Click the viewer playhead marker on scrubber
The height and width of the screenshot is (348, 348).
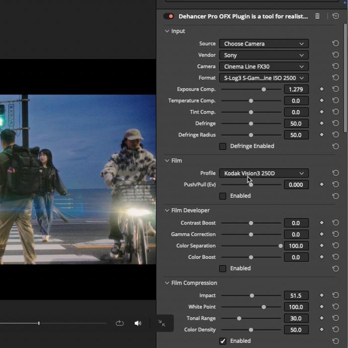click(39, 323)
